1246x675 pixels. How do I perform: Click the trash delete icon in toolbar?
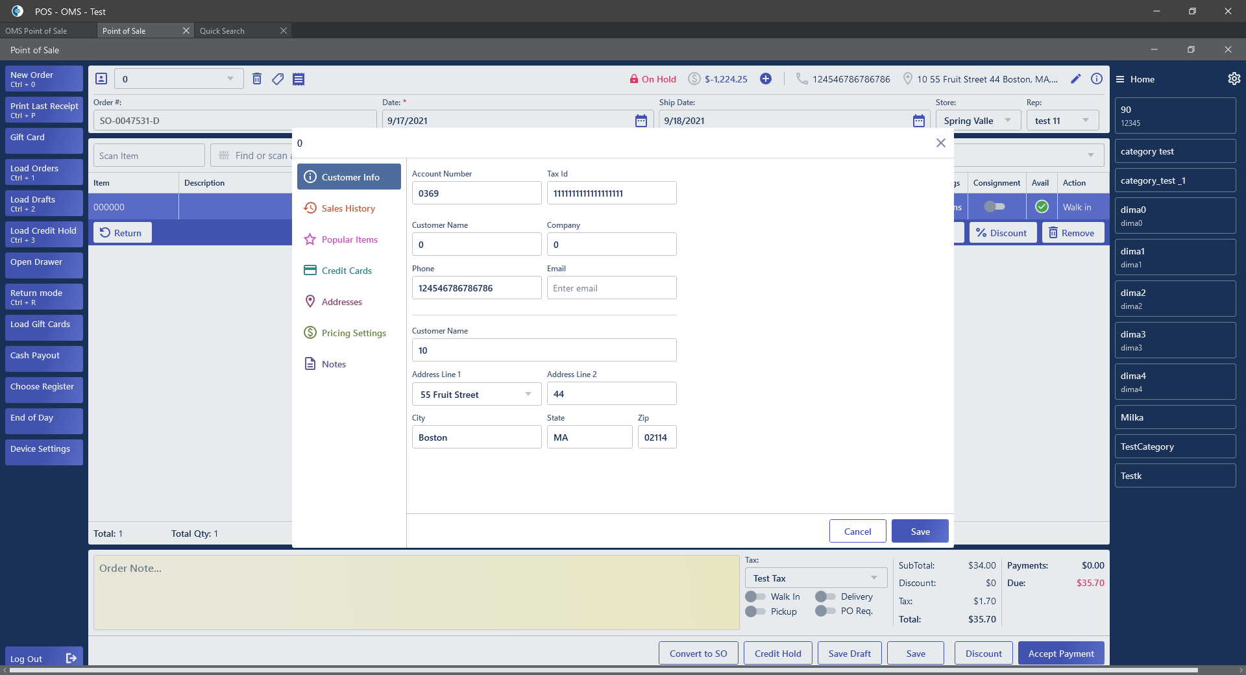tap(257, 79)
